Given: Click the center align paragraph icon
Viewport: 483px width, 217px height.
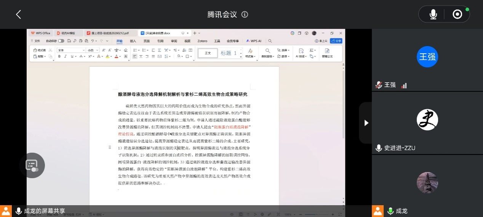Looking at the screenshot, I should tap(141, 56).
